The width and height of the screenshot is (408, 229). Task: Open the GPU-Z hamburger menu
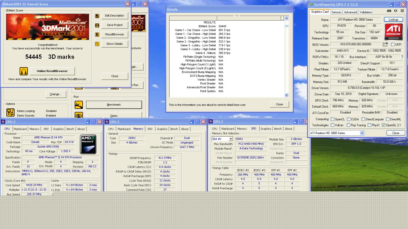[x=402, y=11]
